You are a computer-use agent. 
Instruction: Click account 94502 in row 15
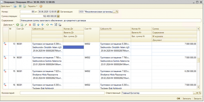pyautogui.click(x=87, y=71)
